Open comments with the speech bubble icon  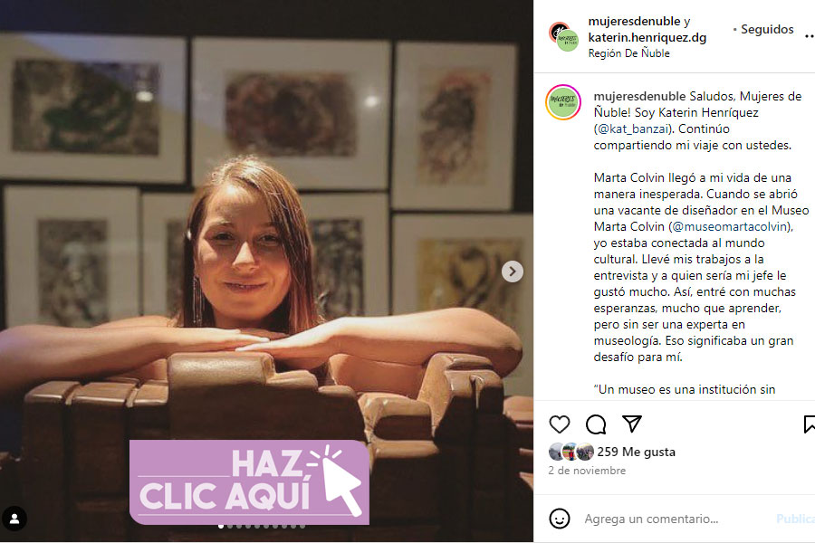point(596,424)
